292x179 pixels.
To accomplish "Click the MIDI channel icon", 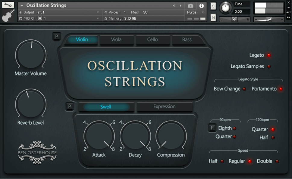I will (20, 18).
